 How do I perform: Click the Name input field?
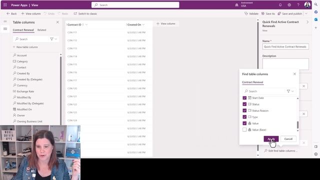(x=285, y=46)
